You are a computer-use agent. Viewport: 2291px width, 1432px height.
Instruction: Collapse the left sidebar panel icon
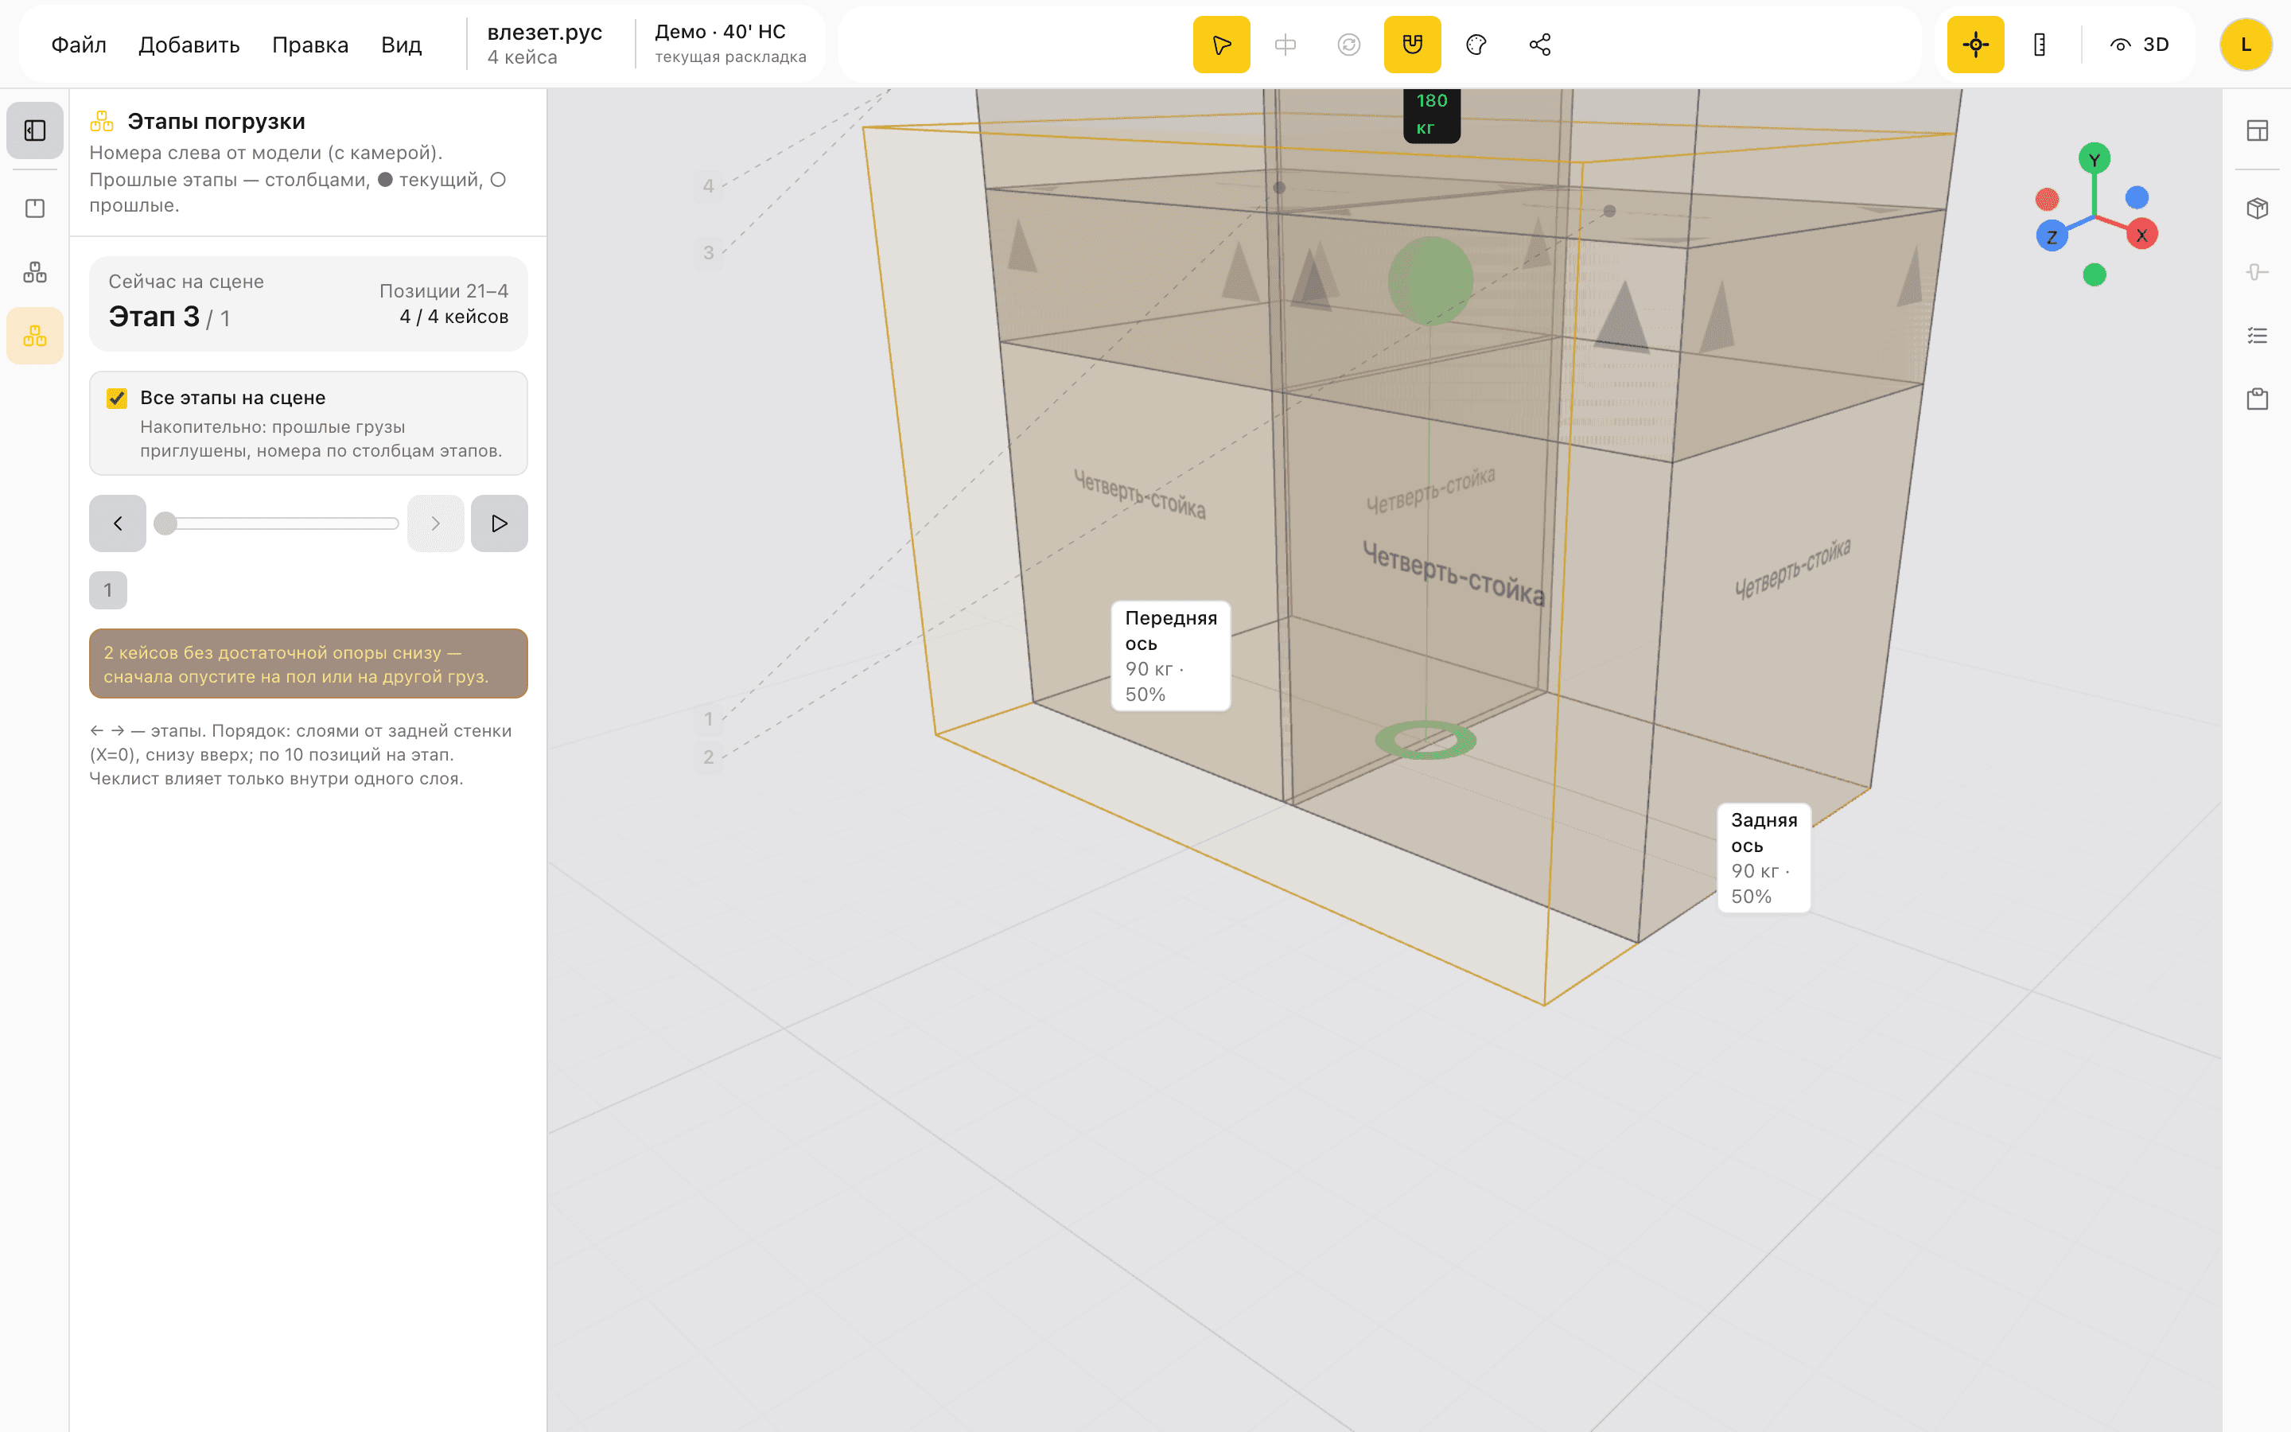(35, 130)
